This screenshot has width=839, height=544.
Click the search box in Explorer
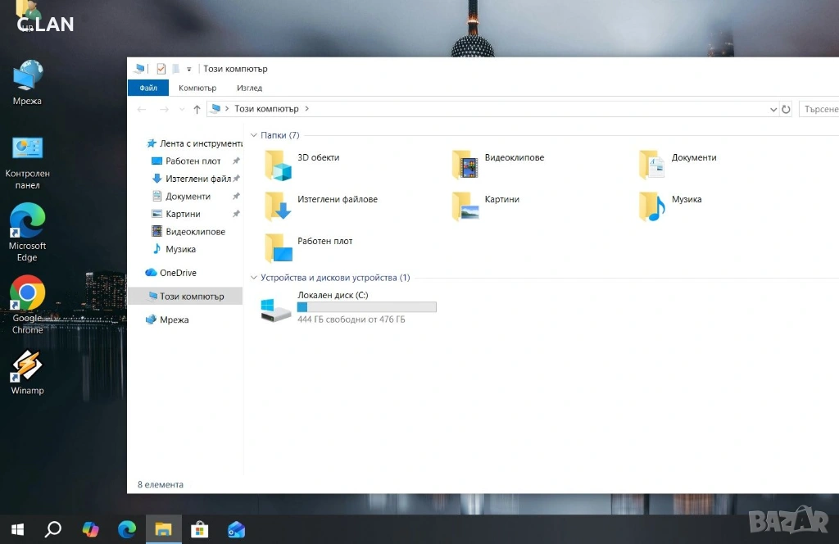click(819, 109)
